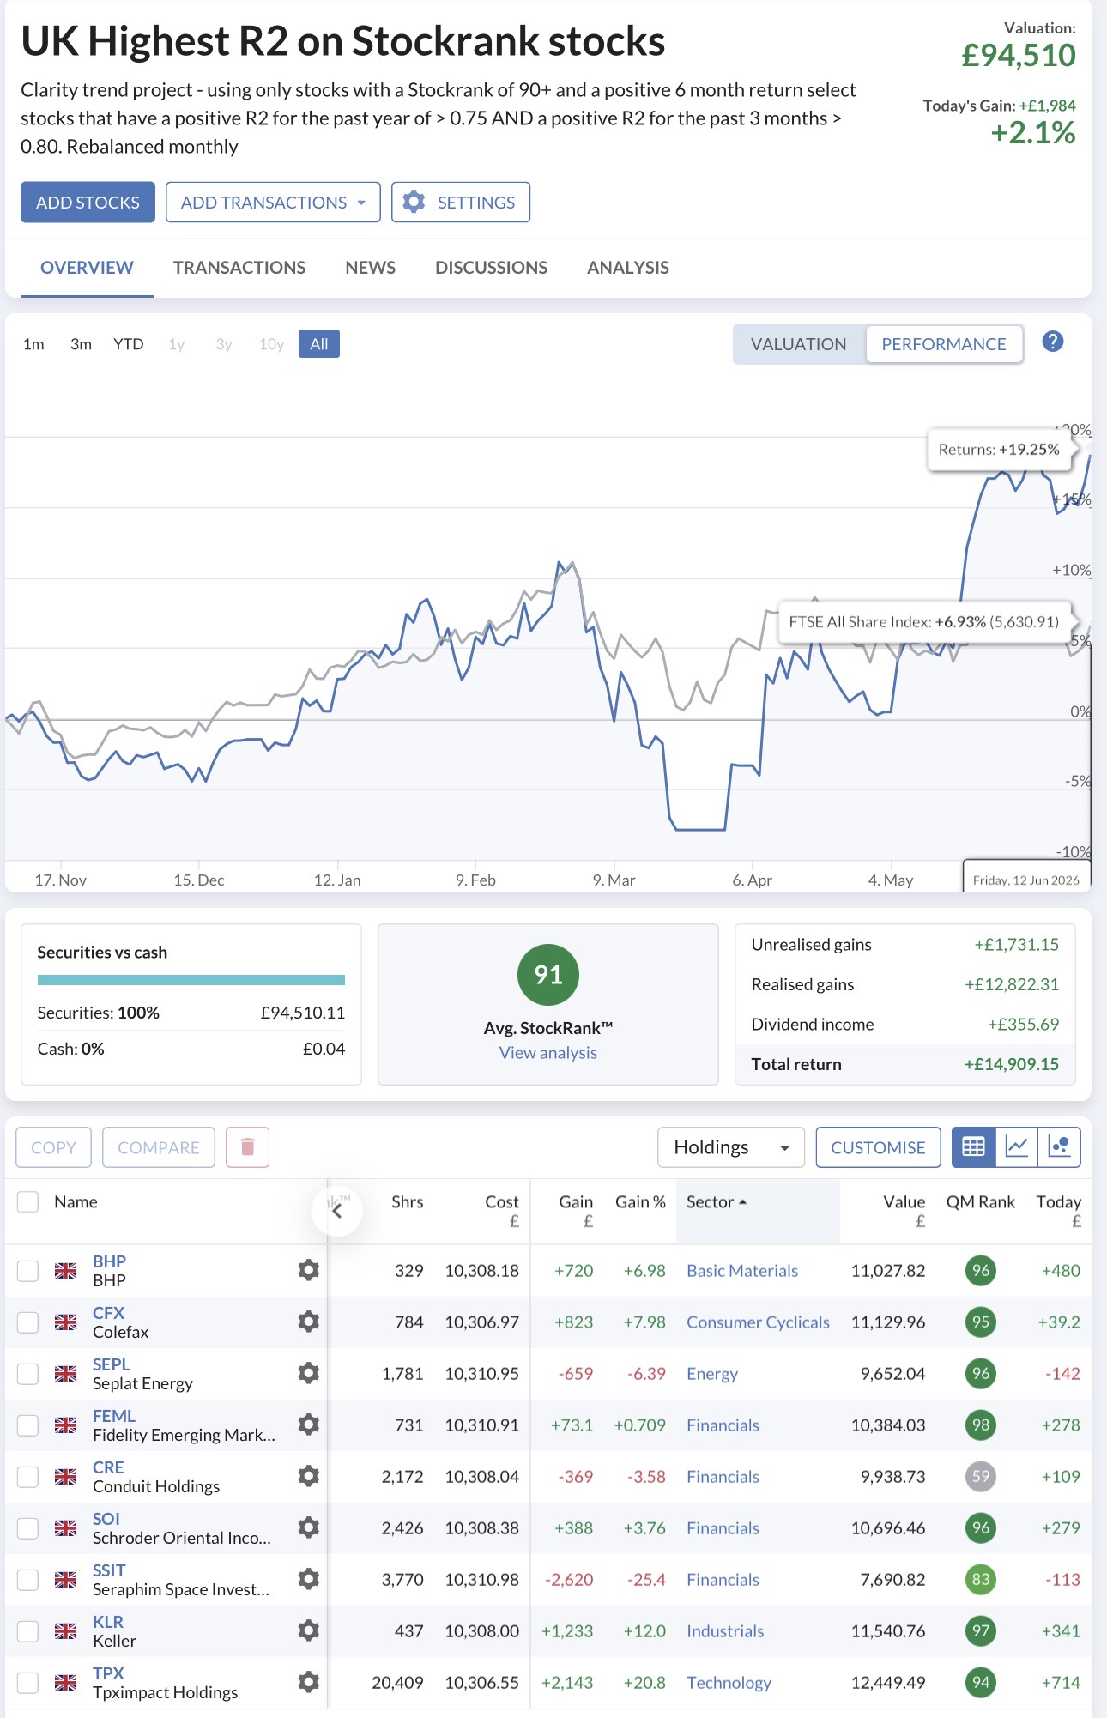1107x1718 pixels.
Task: Open the Analysis tab
Action: [628, 268]
